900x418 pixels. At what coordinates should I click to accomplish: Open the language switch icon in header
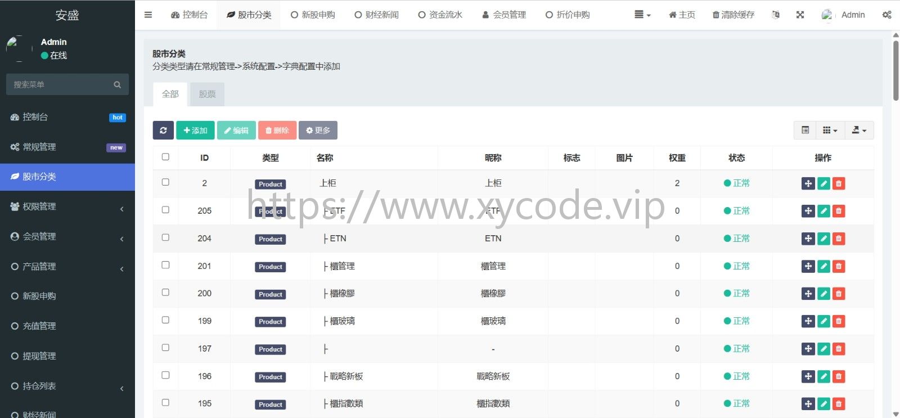776,15
